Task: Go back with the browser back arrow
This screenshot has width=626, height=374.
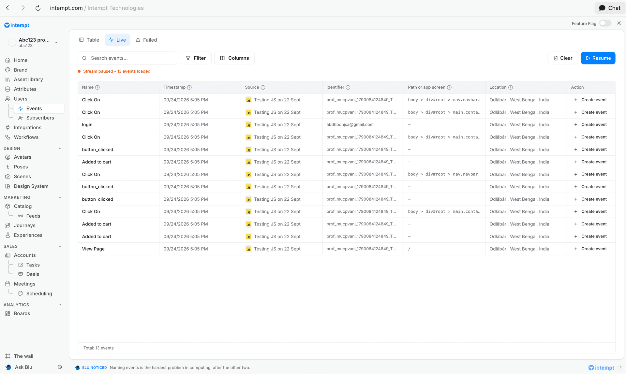Action: (7, 8)
